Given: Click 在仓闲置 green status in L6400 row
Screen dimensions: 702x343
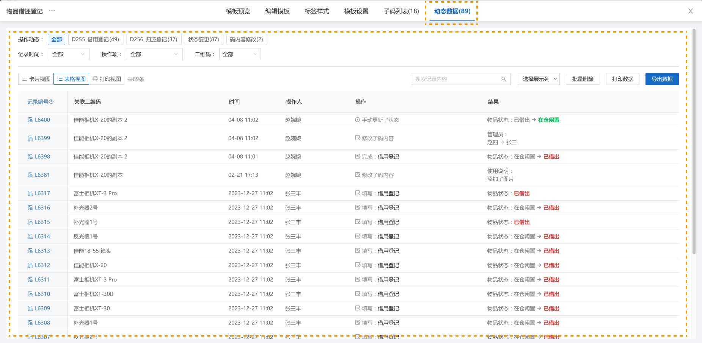Looking at the screenshot, I should pos(548,120).
